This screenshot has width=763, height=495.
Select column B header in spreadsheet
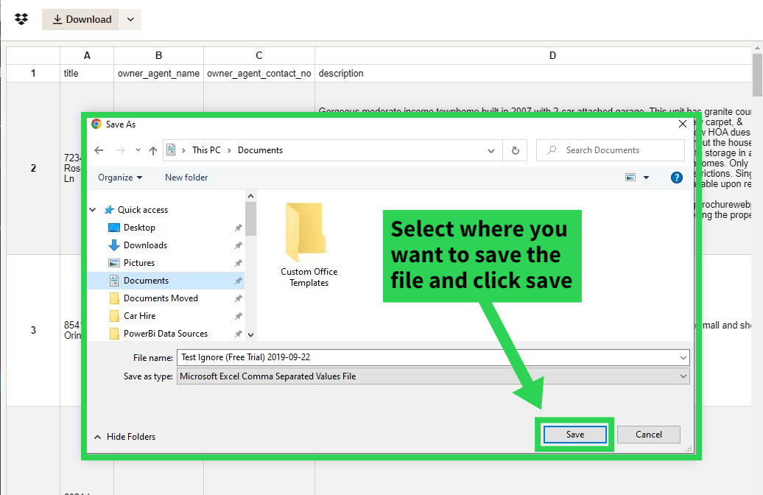click(x=158, y=55)
